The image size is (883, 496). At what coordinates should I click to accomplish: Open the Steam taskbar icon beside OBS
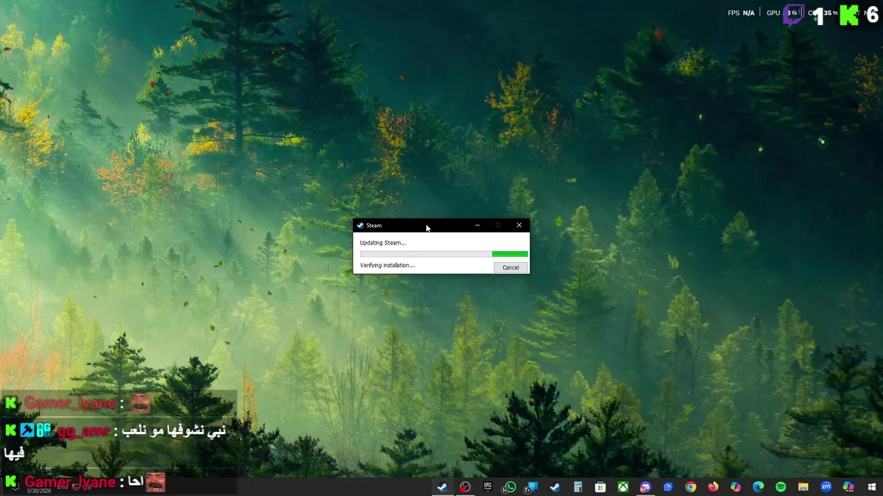(x=442, y=487)
